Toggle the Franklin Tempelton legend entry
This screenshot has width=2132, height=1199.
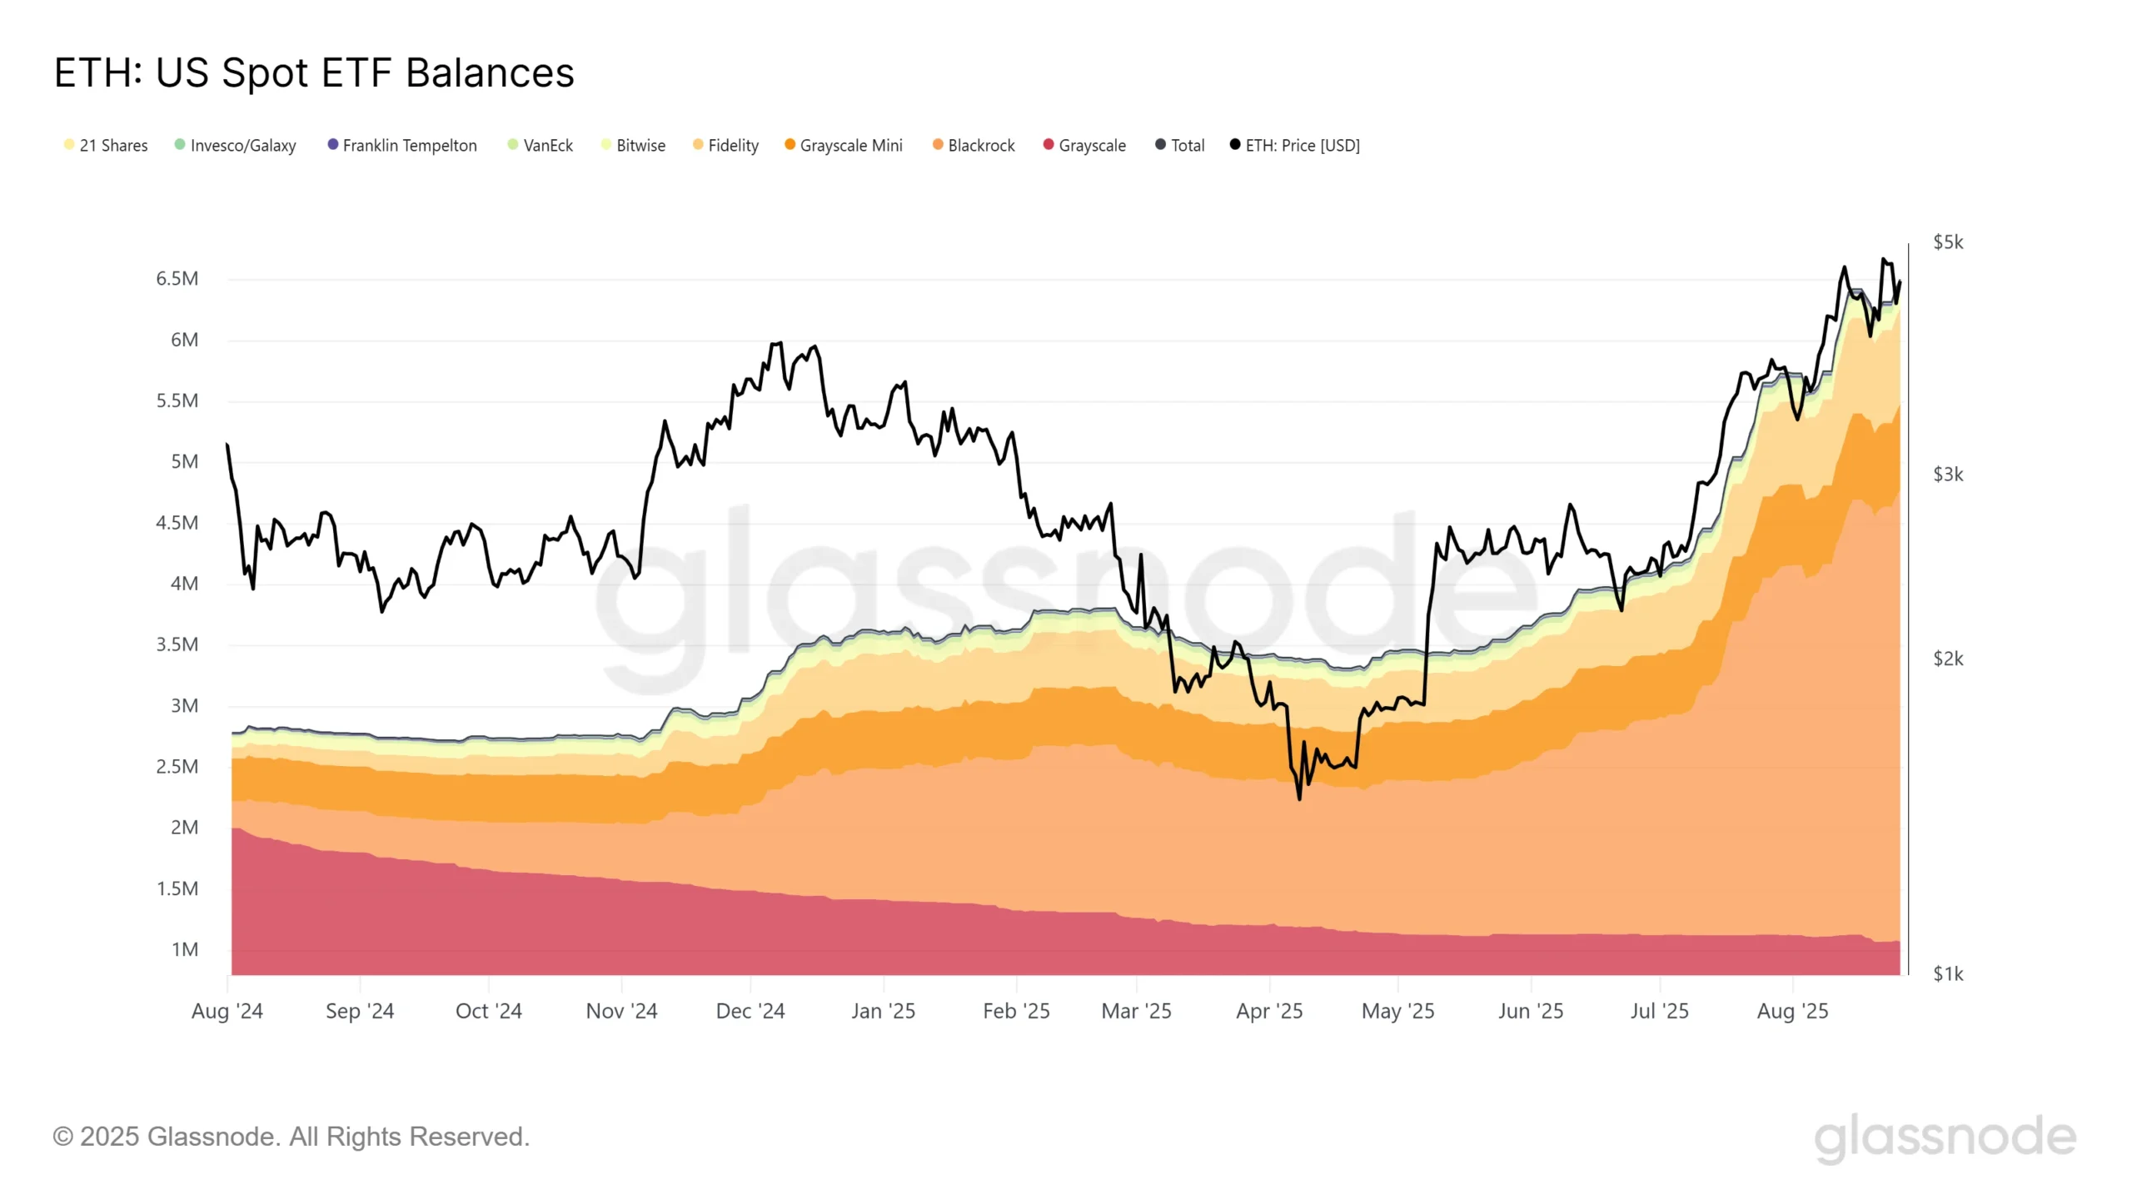(x=402, y=145)
